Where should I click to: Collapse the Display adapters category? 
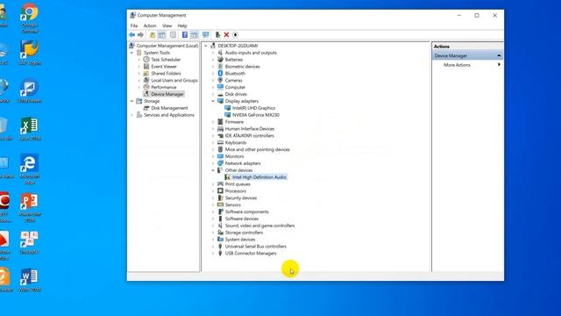[x=213, y=101]
